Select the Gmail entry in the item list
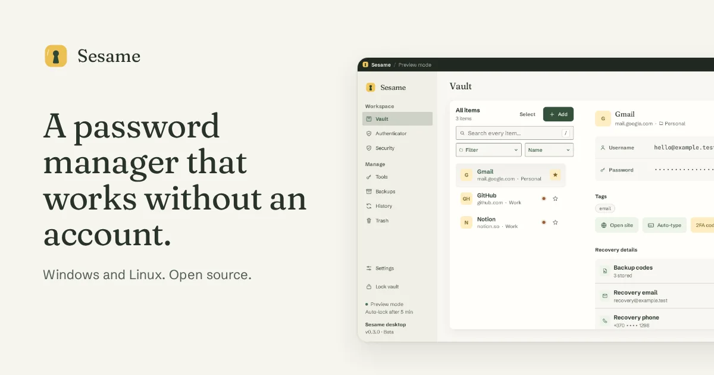Screen dimensions: 714x375 [x=511, y=175]
